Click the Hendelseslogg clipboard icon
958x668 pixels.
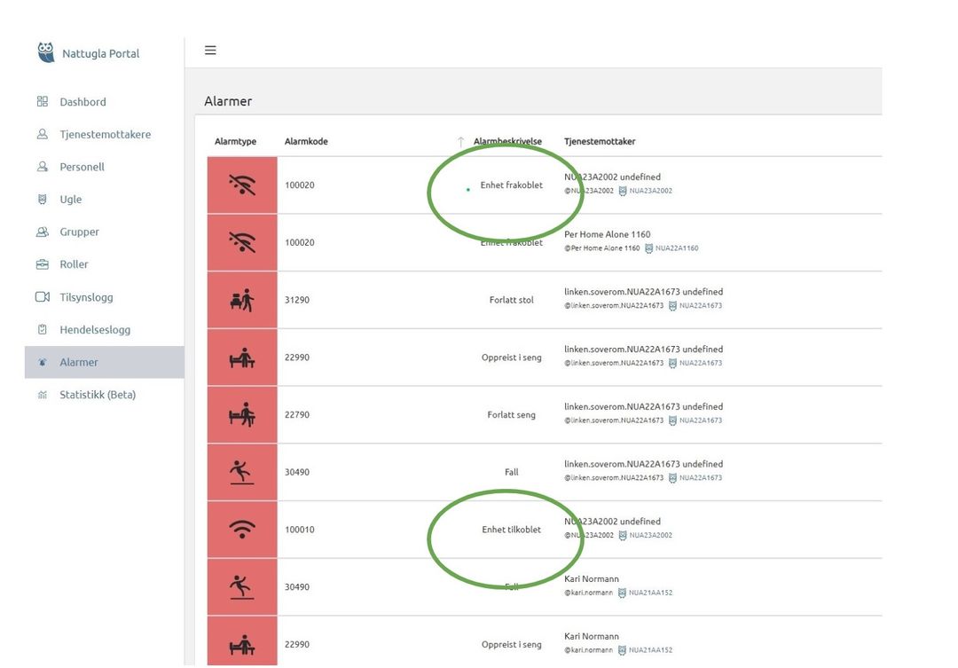[x=42, y=329]
